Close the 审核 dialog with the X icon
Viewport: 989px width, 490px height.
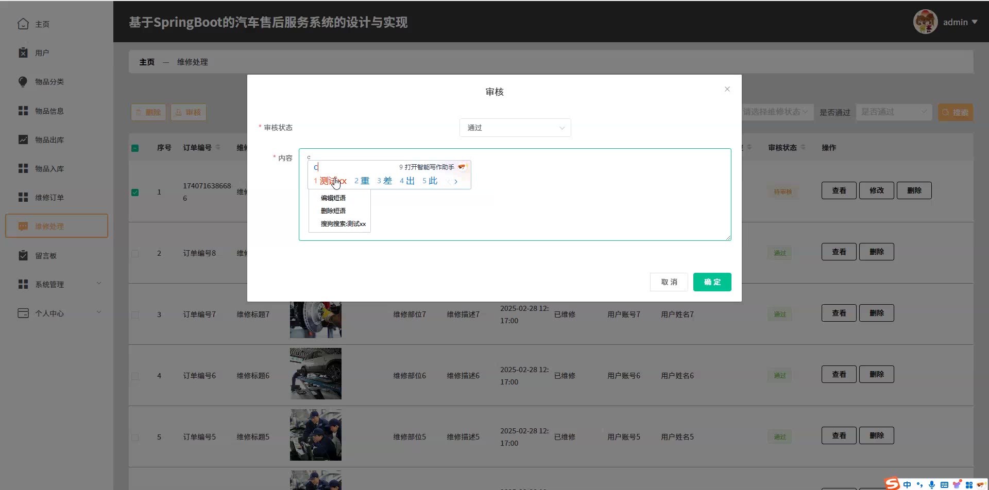pyautogui.click(x=727, y=89)
